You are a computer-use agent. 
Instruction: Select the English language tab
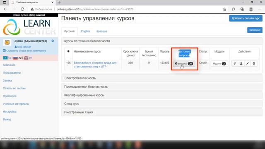pyautogui.click(x=85, y=31)
